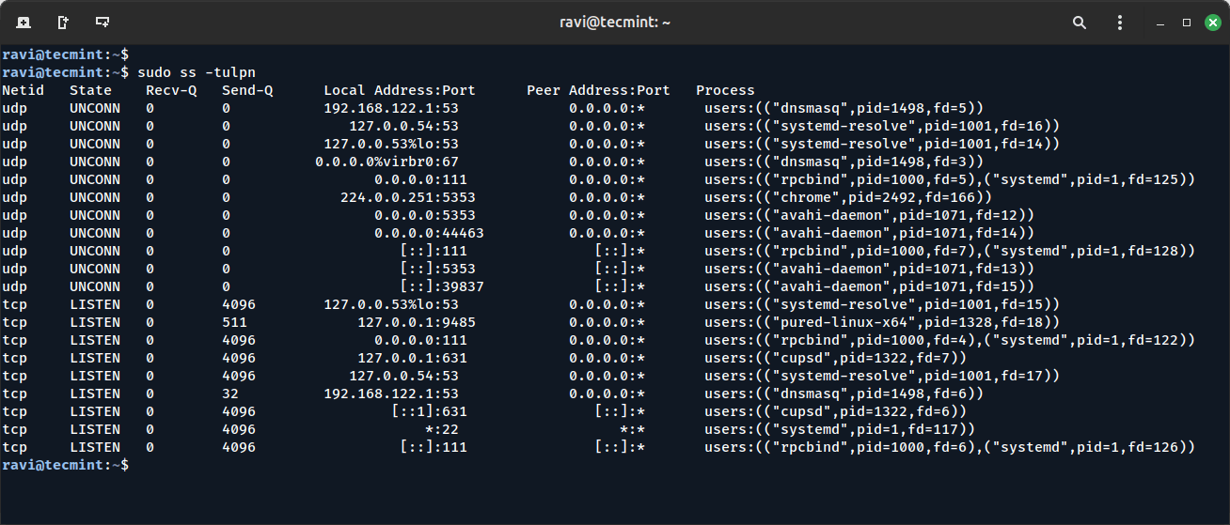Viewport: 1230px width, 525px height.
Task: Add a terminal to the right
Action: [x=62, y=22]
